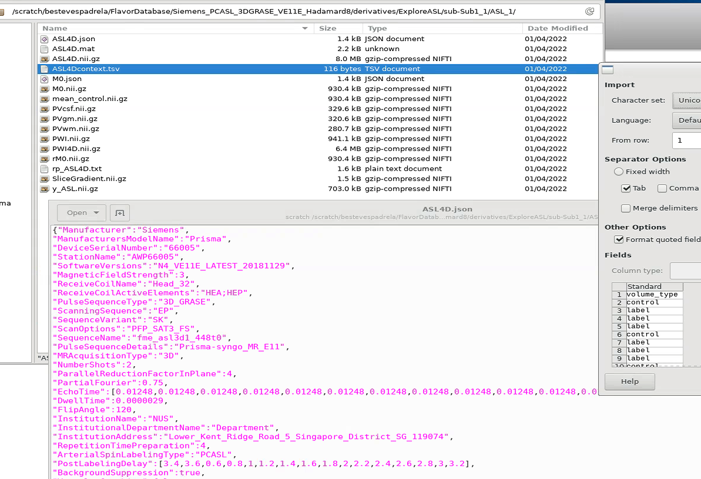Open the Open button dropdown in the preview pane

coord(97,212)
